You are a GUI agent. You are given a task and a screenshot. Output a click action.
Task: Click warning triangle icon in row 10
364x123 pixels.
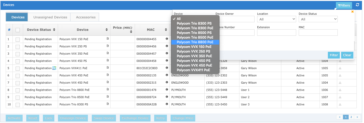[x=340, y=105]
